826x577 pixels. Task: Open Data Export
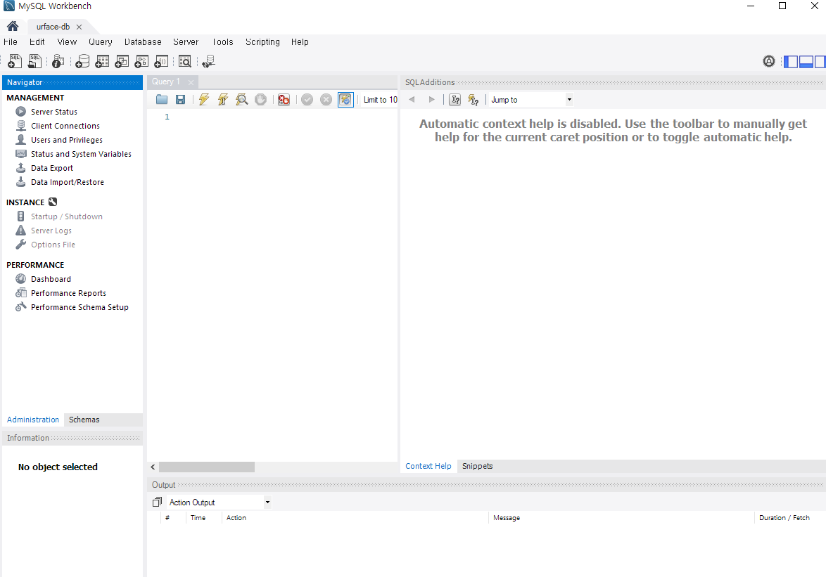coord(51,168)
